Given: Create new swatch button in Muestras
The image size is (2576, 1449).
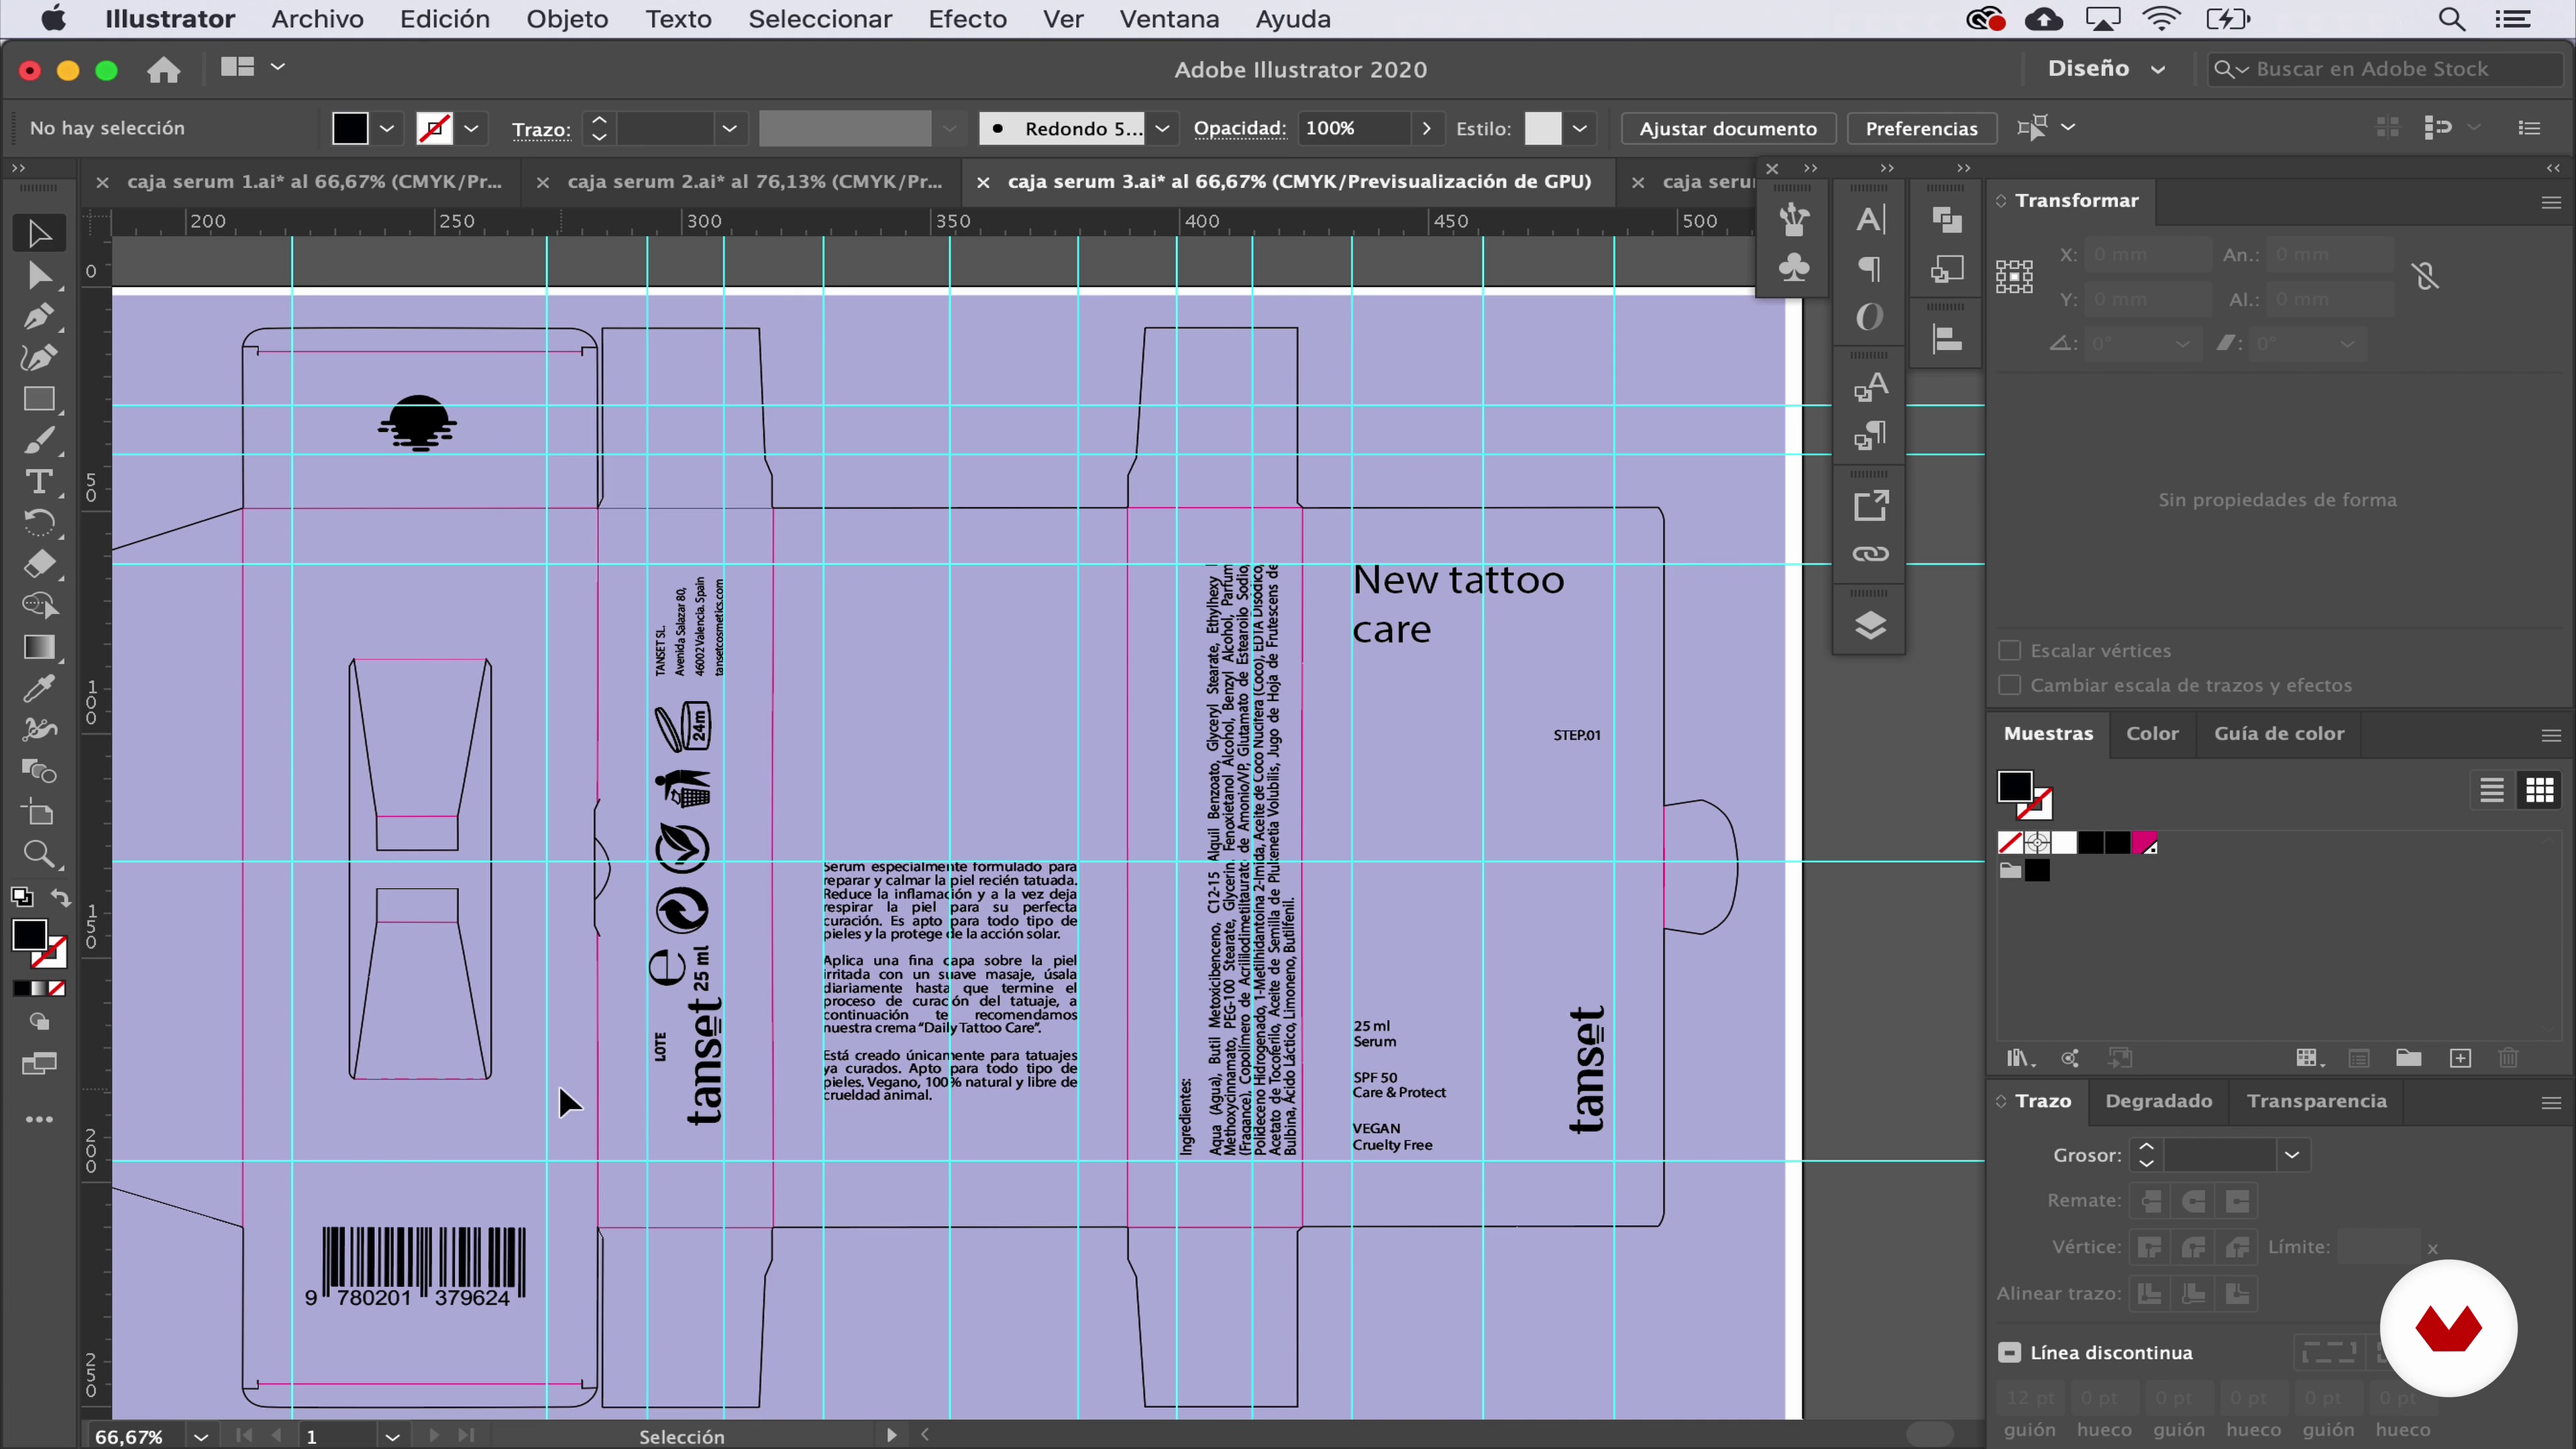Looking at the screenshot, I should coord(2460,1058).
